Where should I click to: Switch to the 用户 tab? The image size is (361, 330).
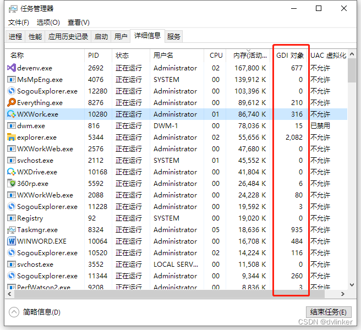pos(121,37)
